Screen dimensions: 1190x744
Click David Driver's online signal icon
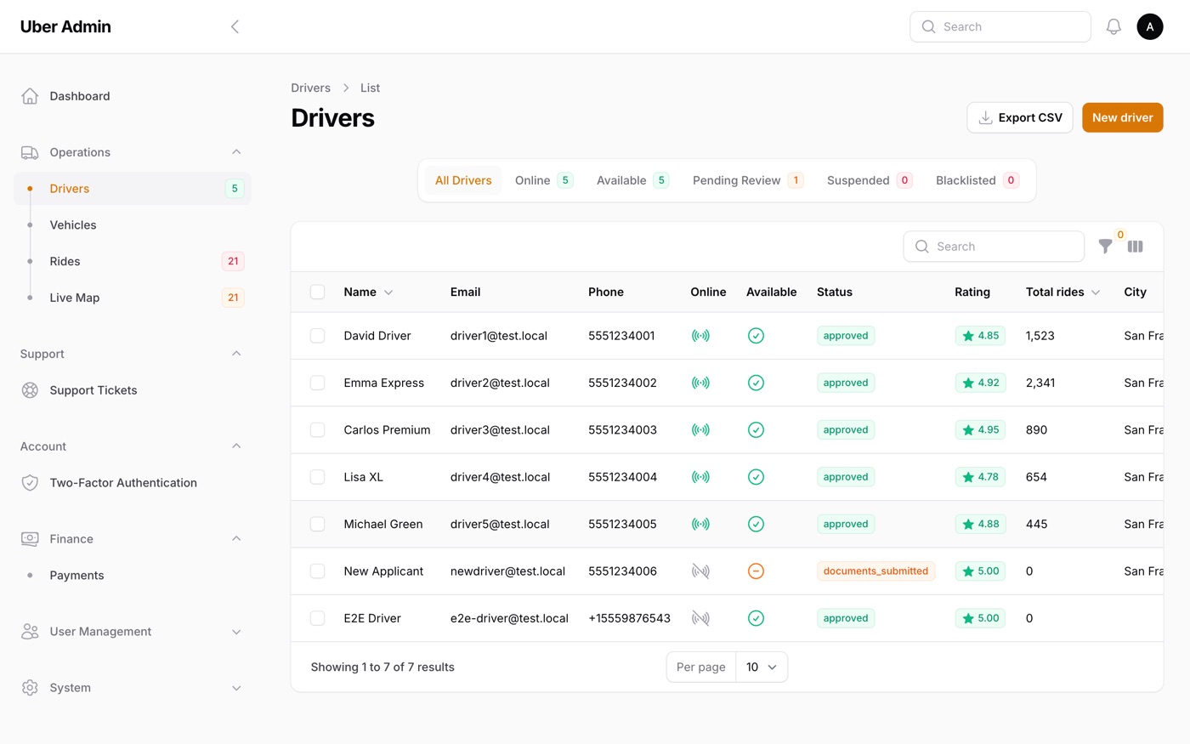coord(700,336)
